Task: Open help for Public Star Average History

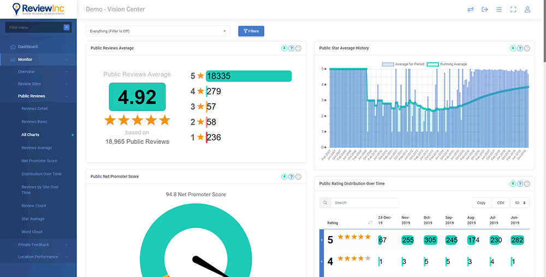Action: tap(520, 49)
